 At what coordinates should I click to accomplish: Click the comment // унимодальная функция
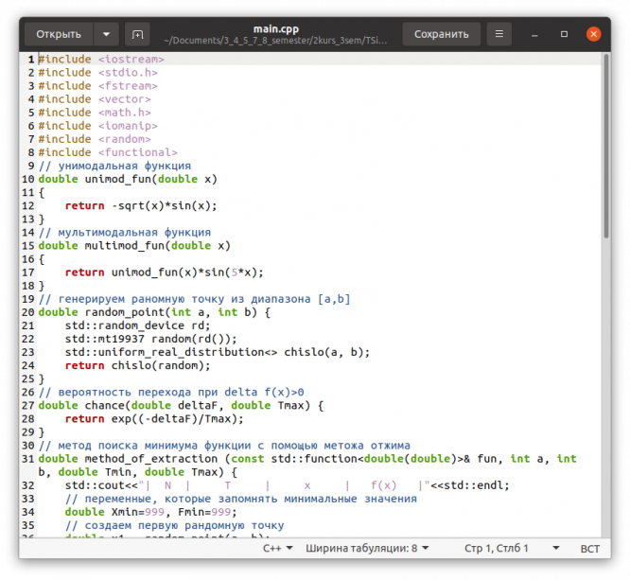click(120, 166)
